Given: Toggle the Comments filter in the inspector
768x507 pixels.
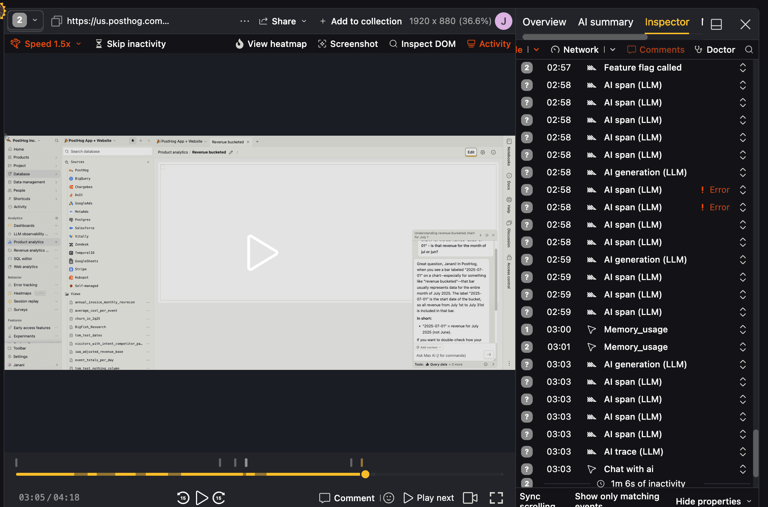Looking at the screenshot, I should tap(656, 50).
